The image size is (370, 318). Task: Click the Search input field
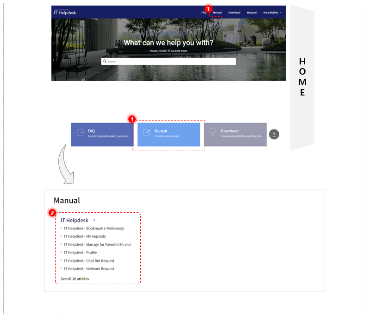[x=169, y=62]
